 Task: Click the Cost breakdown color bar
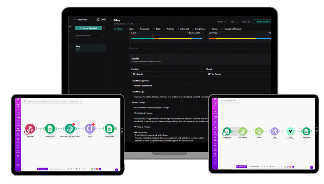pyautogui.click(x=166, y=39)
